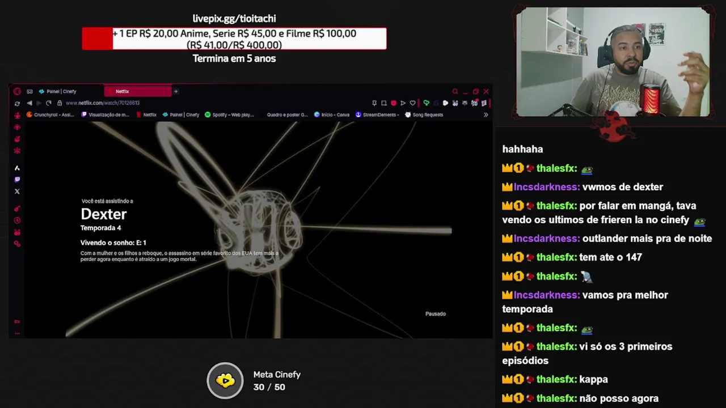This screenshot has width=726, height=408.
Task: Click the donation goal progress bar
Action: coord(234,39)
